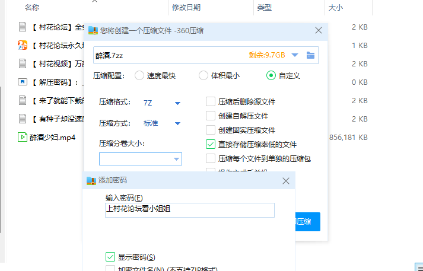Click the 添加密码 dialog title icon
This screenshot has height=271, width=423.
point(91,180)
